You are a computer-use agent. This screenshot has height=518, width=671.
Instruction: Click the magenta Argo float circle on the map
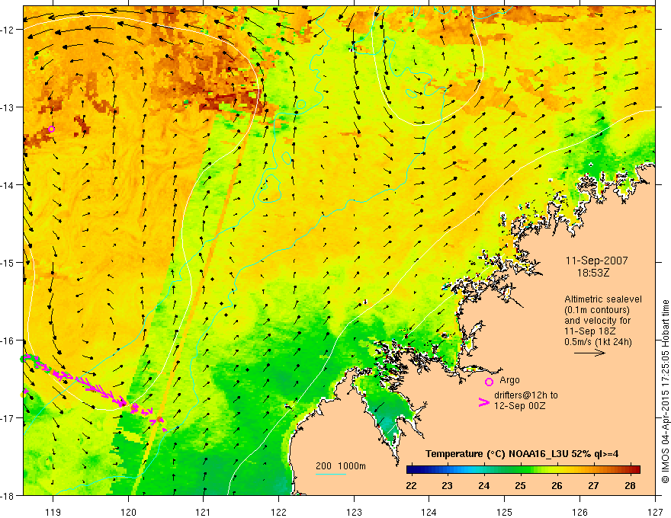[x=51, y=129]
